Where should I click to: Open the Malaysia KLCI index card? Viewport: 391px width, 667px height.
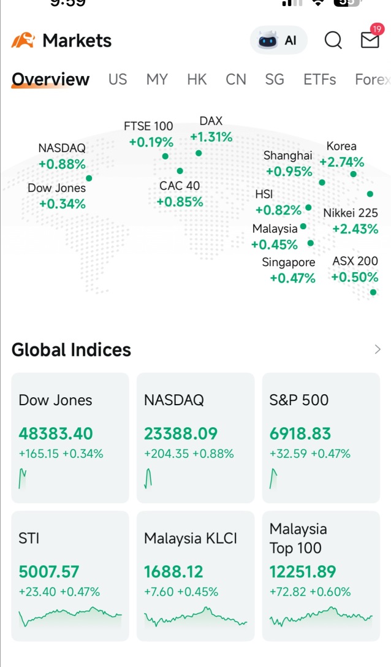[x=195, y=576]
